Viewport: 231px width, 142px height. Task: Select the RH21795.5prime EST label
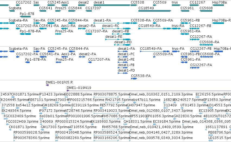[x=119, y=100]
